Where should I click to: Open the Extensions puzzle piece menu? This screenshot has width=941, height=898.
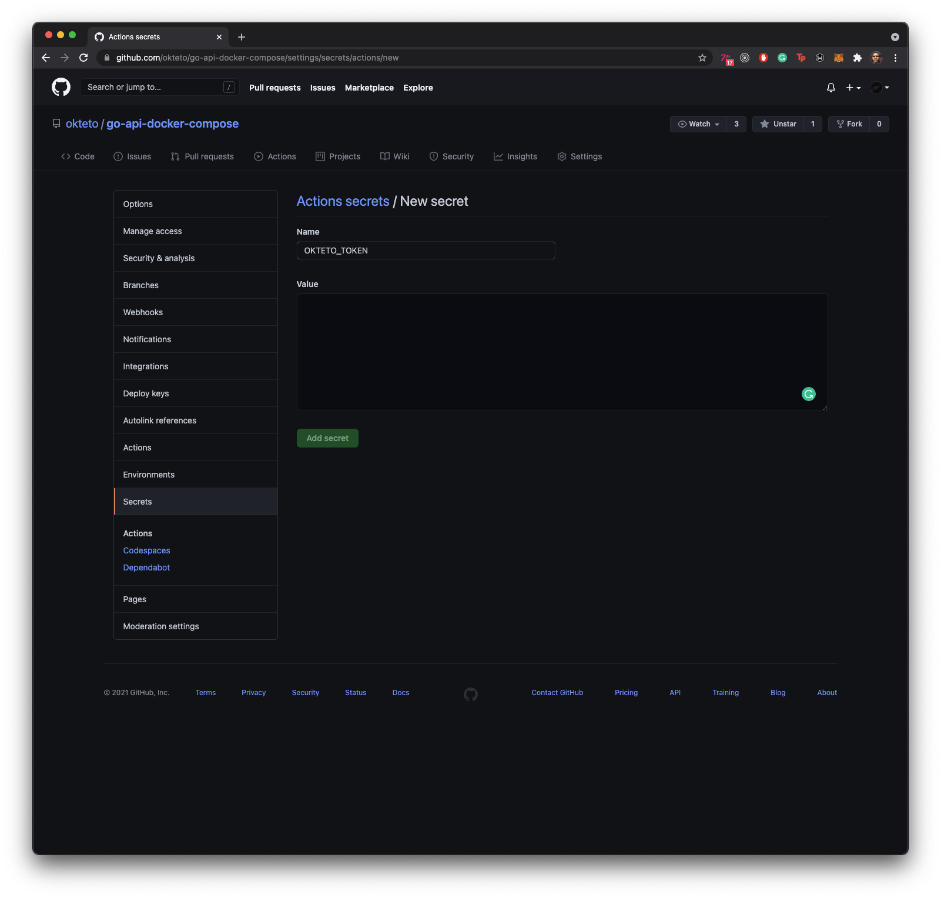tap(858, 58)
